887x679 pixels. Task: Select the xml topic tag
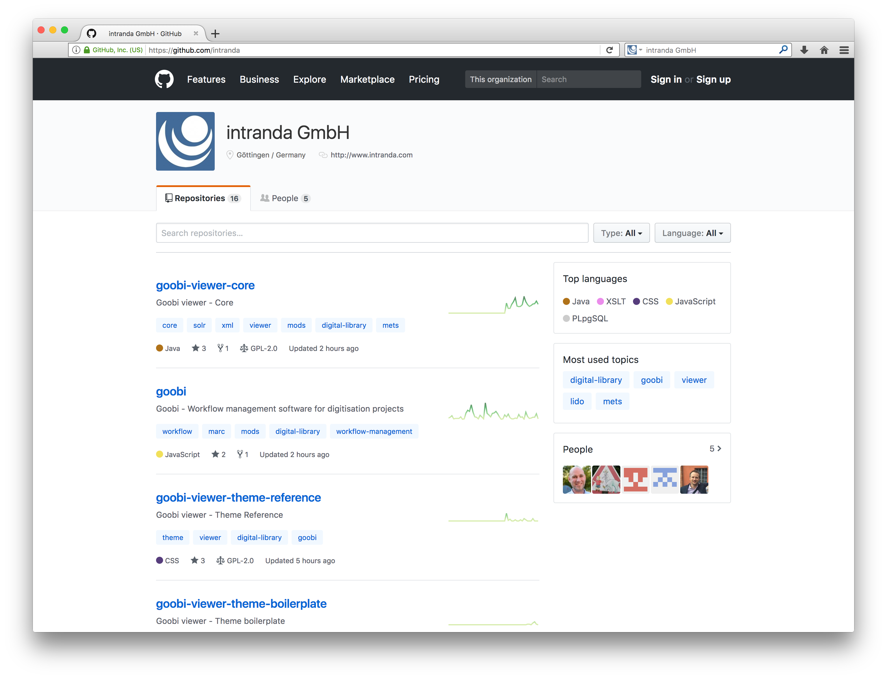pyautogui.click(x=227, y=325)
